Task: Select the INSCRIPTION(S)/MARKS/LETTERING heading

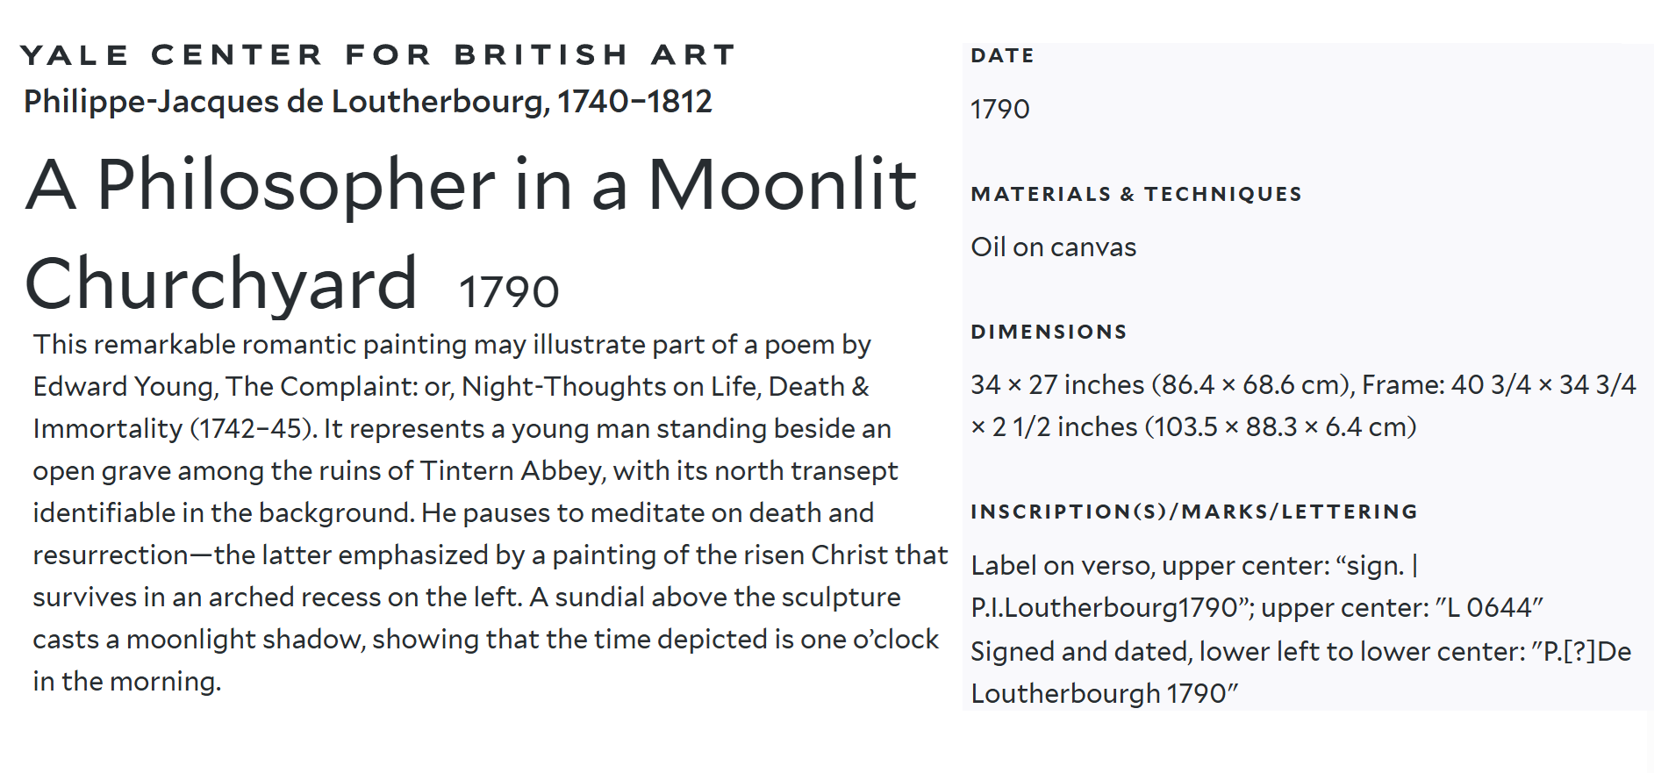Action: click(1193, 512)
